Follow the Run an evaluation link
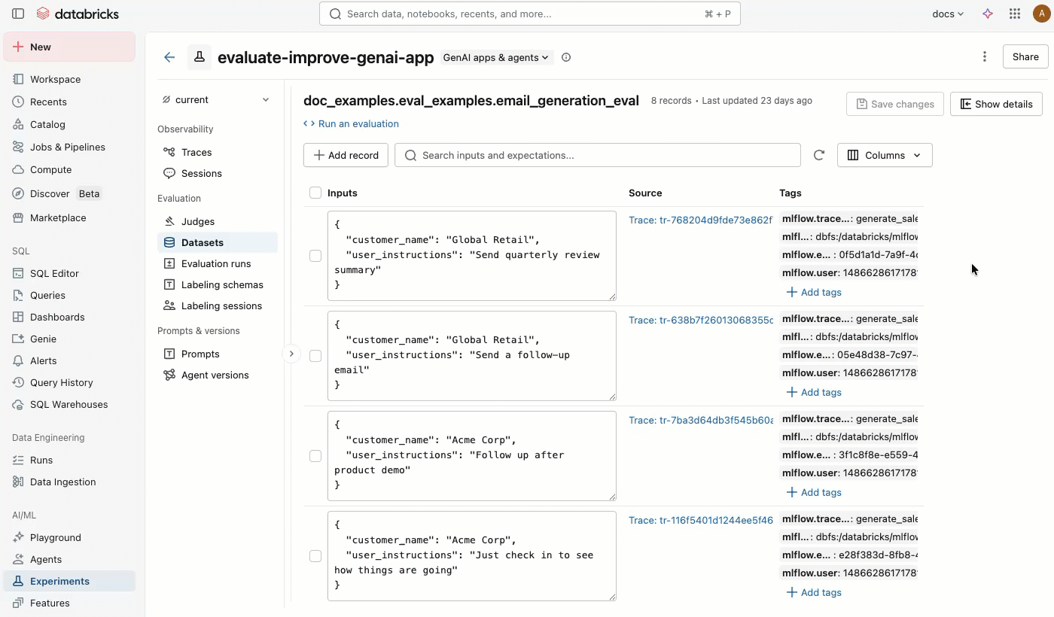The width and height of the screenshot is (1054, 617). [358, 123]
